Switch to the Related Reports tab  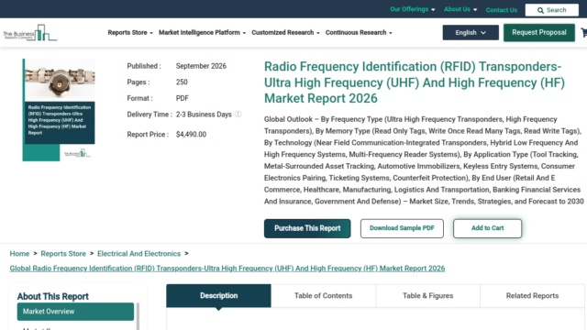[532, 295]
